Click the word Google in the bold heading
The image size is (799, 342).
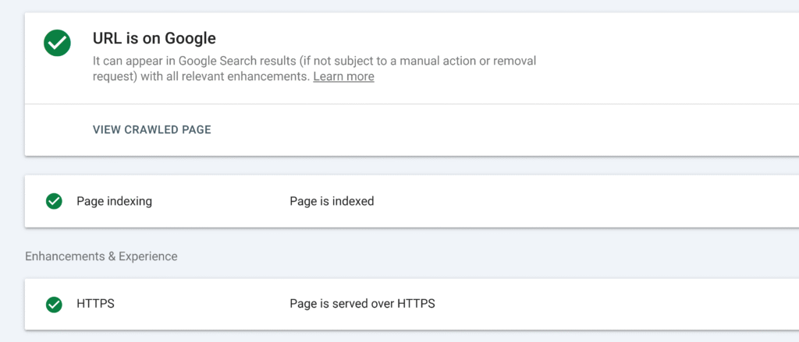click(x=190, y=37)
